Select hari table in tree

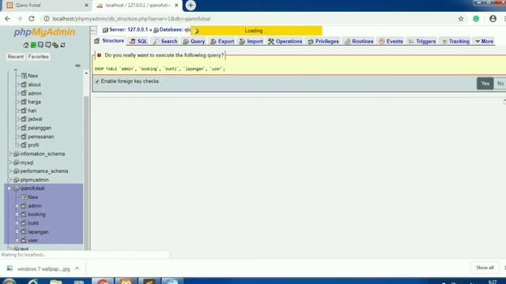click(32, 110)
